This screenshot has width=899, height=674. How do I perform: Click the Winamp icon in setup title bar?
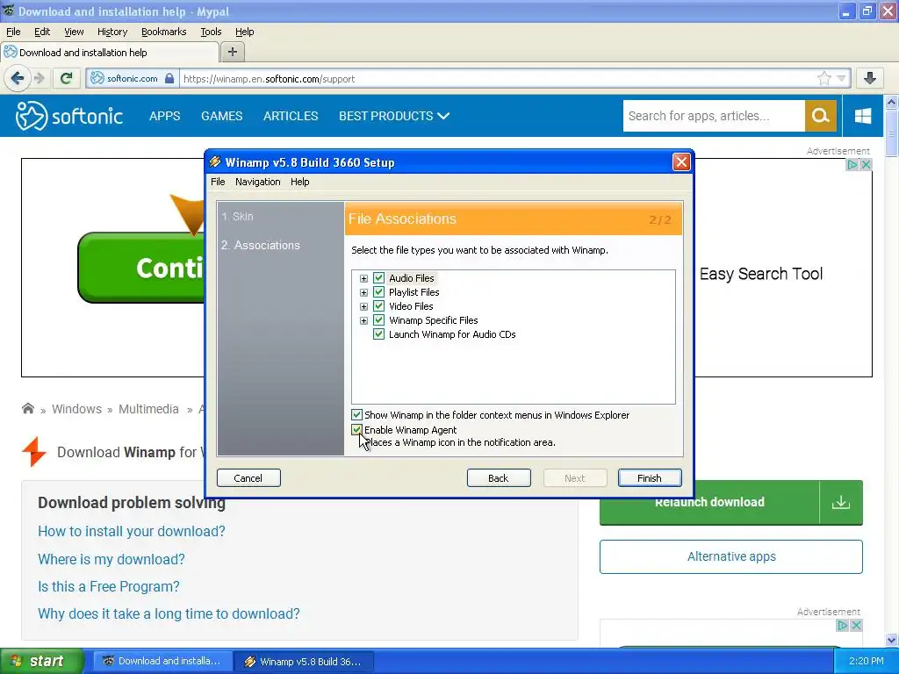coord(215,161)
